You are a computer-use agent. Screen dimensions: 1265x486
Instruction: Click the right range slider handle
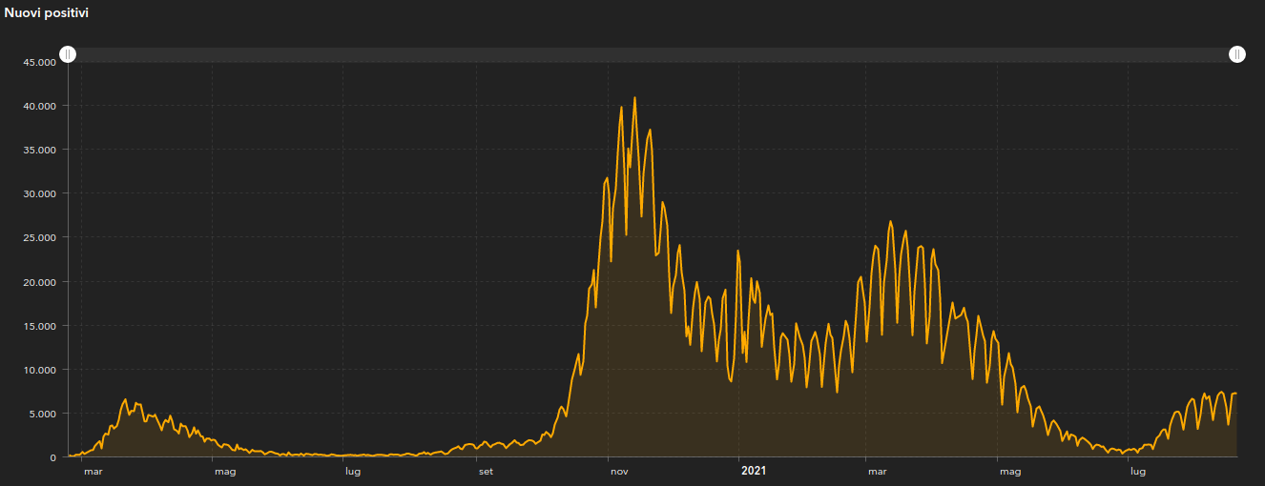click(1236, 54)
